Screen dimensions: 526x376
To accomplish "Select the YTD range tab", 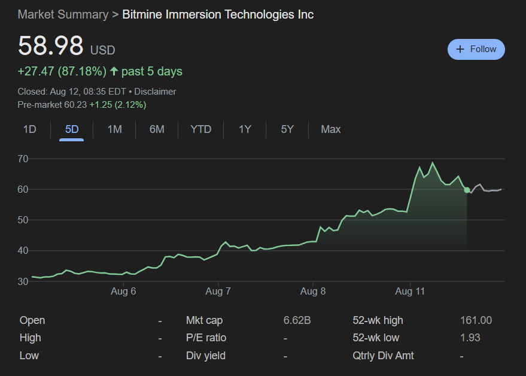I will (x=200, y=129).
